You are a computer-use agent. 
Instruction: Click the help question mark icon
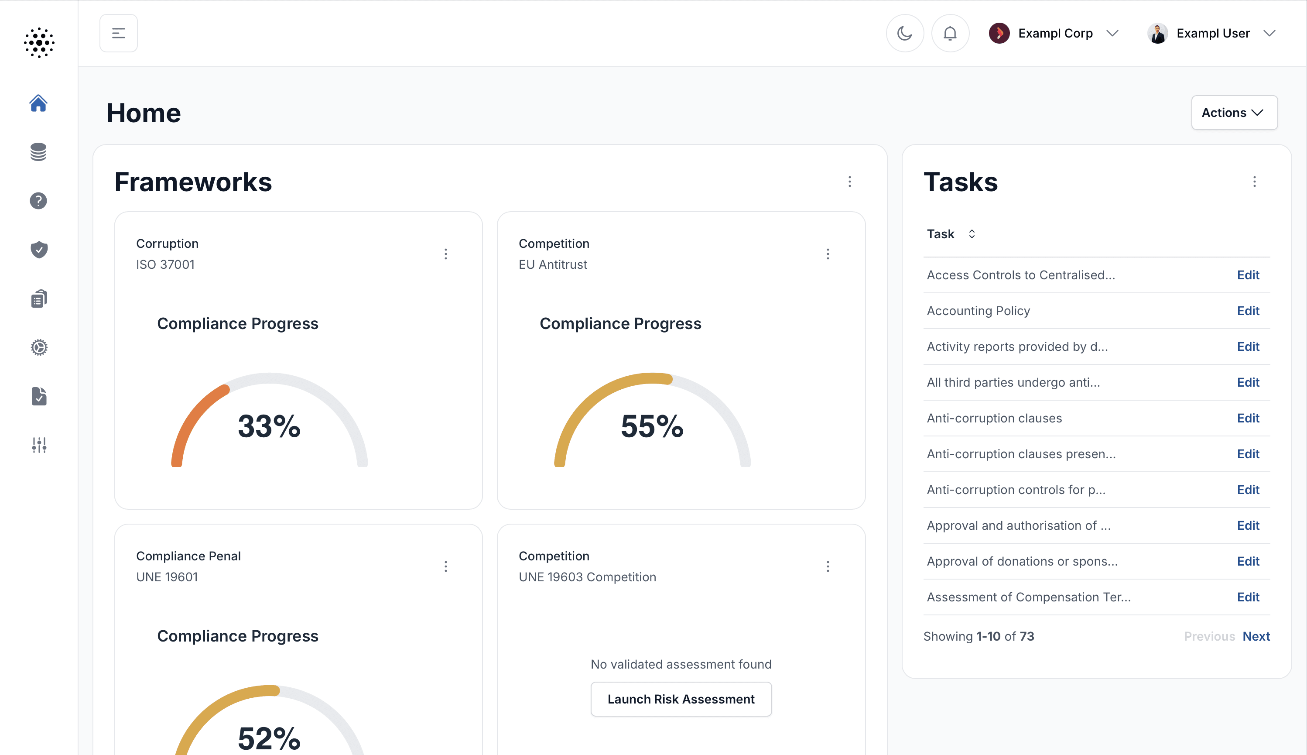point(39,201)
